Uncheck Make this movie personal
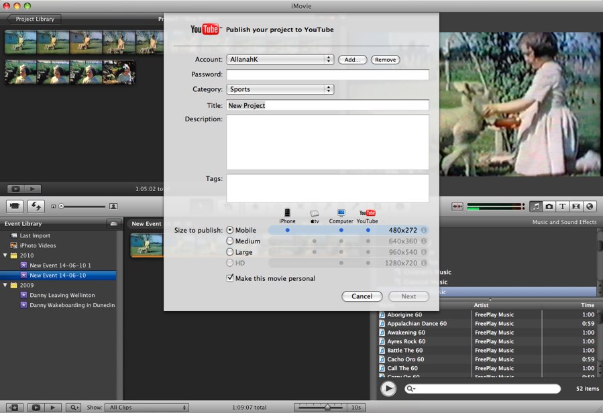 click(230, 278)
